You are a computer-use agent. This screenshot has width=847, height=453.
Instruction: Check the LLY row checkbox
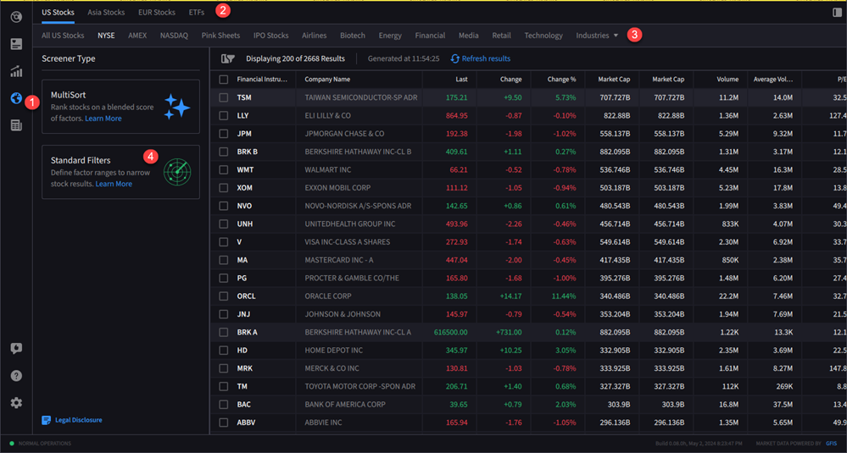pos(224,115)
